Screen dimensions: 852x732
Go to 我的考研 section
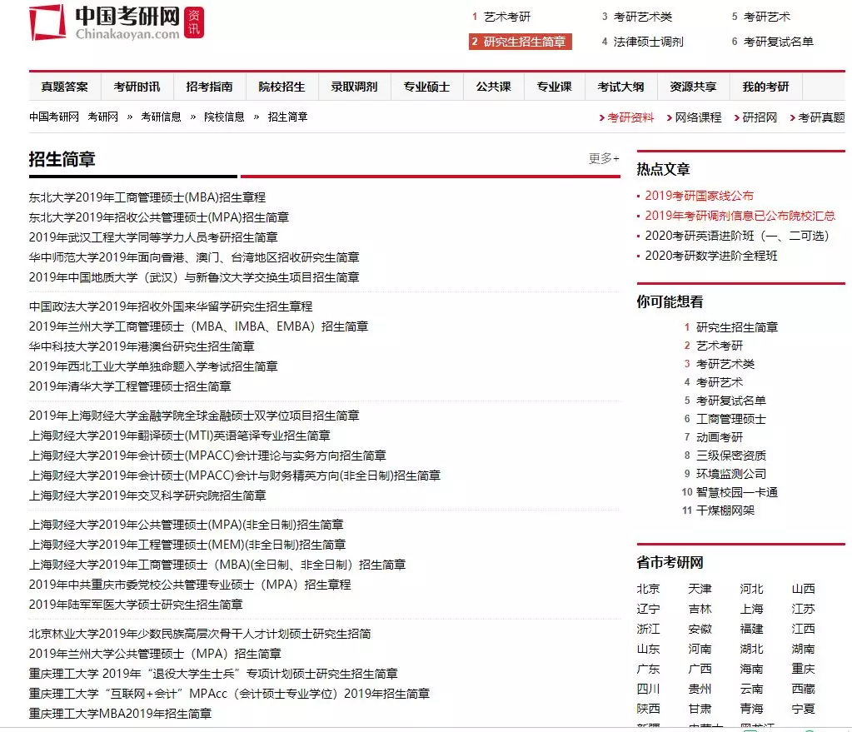(x=765, y=87)
